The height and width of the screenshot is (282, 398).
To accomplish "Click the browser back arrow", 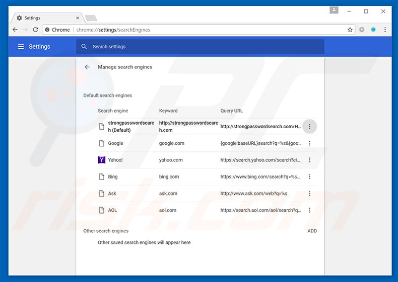I will coord(15,30).
